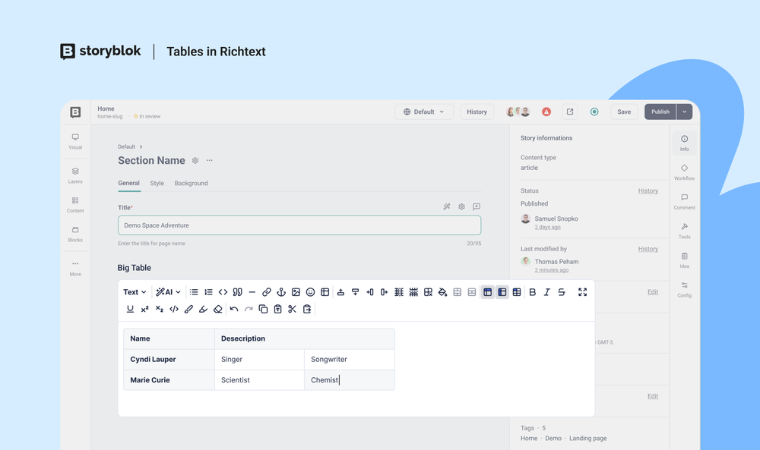Image resolution: width=760 pixels, height=450 pixels.
Task: Expand the editor to fullscreen
Action: [x=582, y=291]
